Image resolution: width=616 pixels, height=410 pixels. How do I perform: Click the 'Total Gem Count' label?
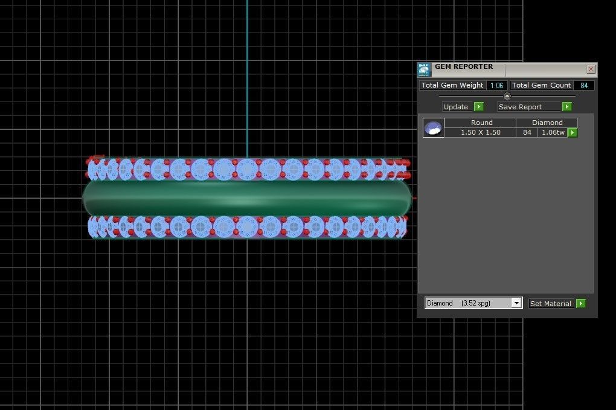coord(541,85)
